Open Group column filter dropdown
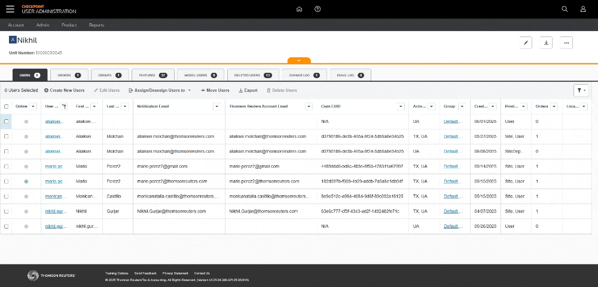The width and height of the screenshot is (598, 287). click(x=462, y=107)
